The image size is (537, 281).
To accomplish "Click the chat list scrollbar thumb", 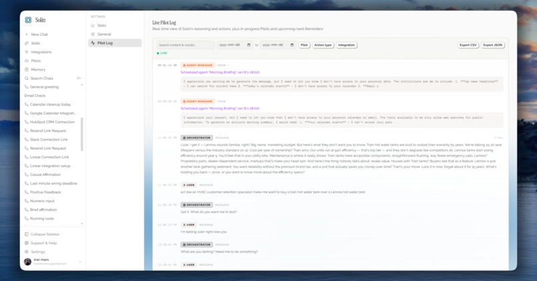I will coord(82,135).
